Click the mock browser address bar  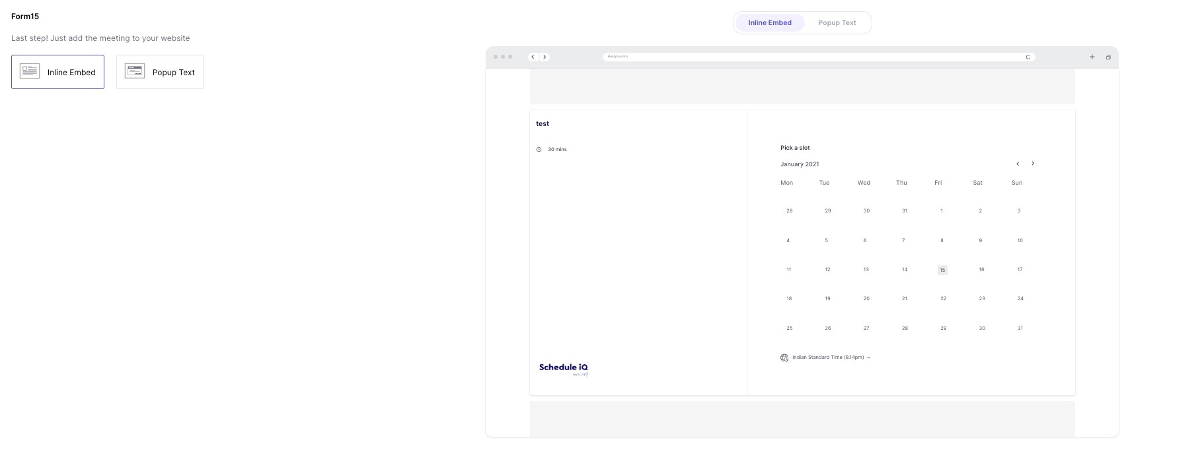[x=819, y=57]
